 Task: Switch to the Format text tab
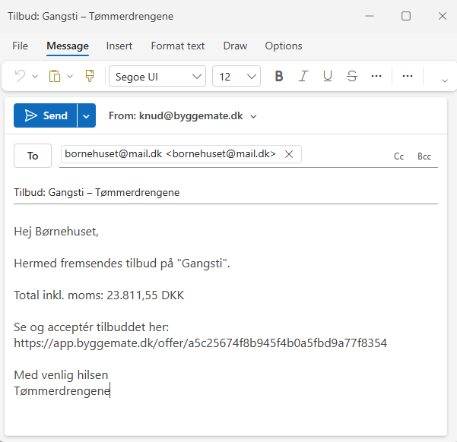[x=178, y=46]
